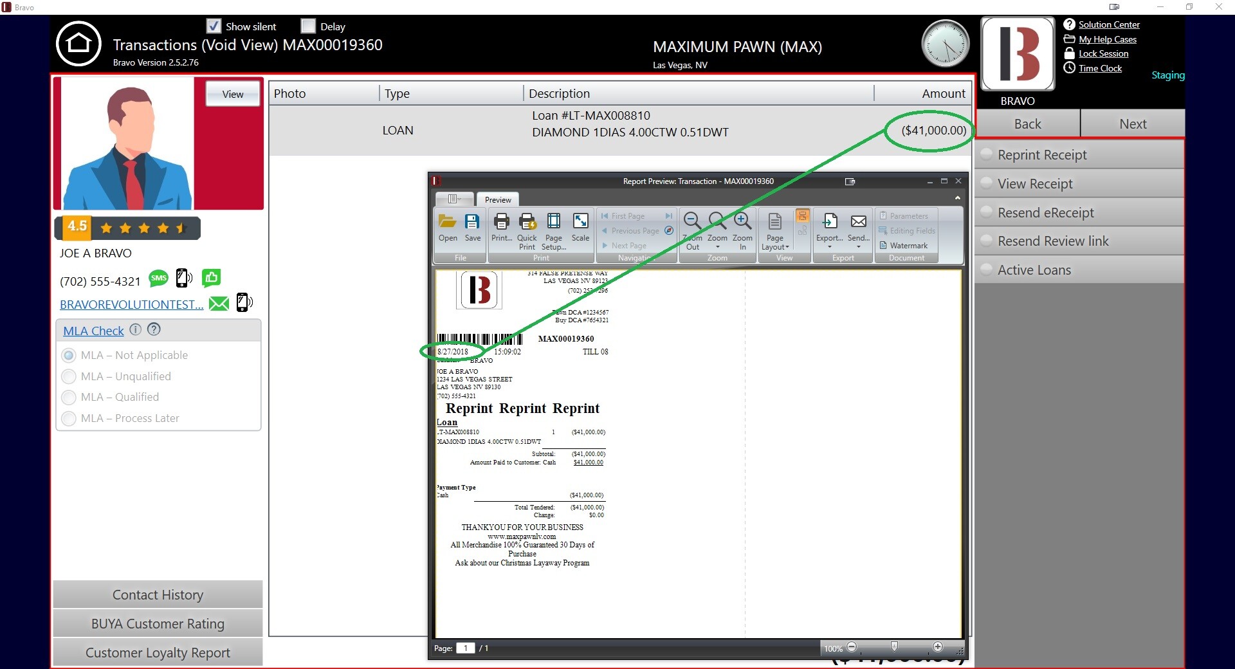Open Contact History
This screenshot has height=669, width=1235.
pos(158,594)
